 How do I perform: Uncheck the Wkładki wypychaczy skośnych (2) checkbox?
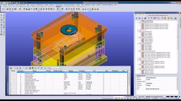[x=139, y=59]
